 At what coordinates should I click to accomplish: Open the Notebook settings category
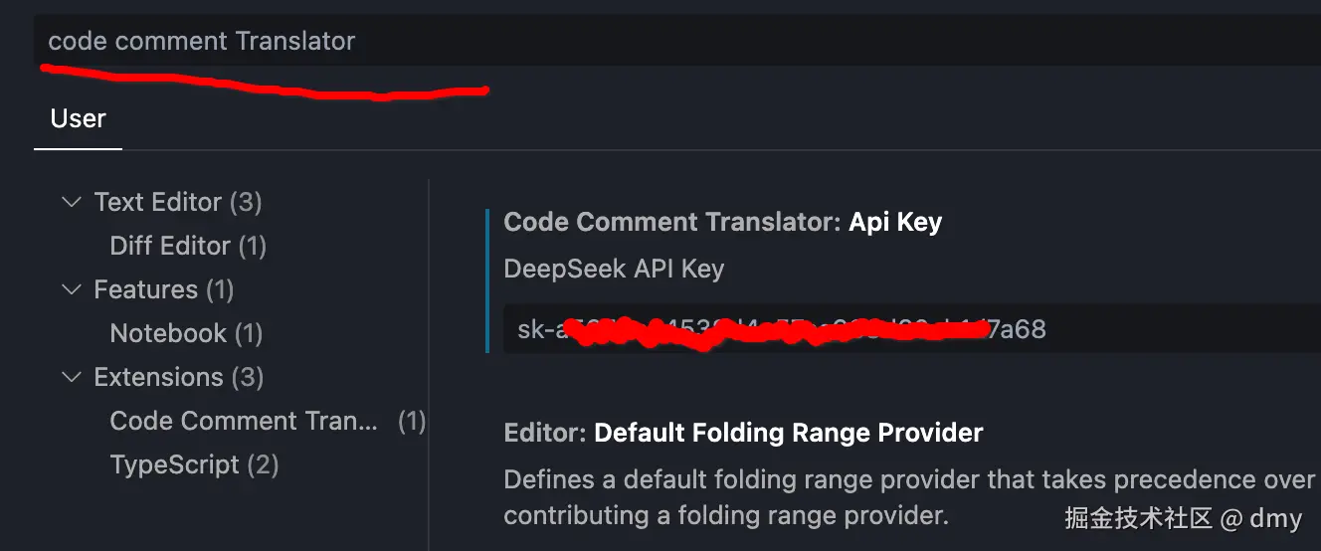(x=168, y=333)
